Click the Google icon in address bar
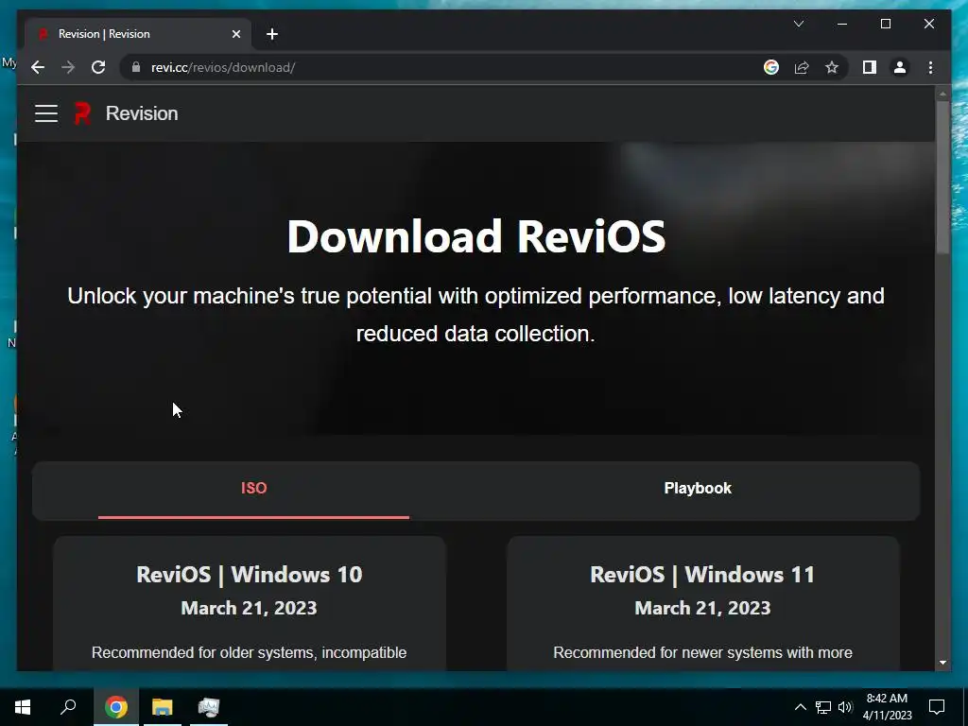This screenshot has width=968, height=726. [x=771, y=67]
